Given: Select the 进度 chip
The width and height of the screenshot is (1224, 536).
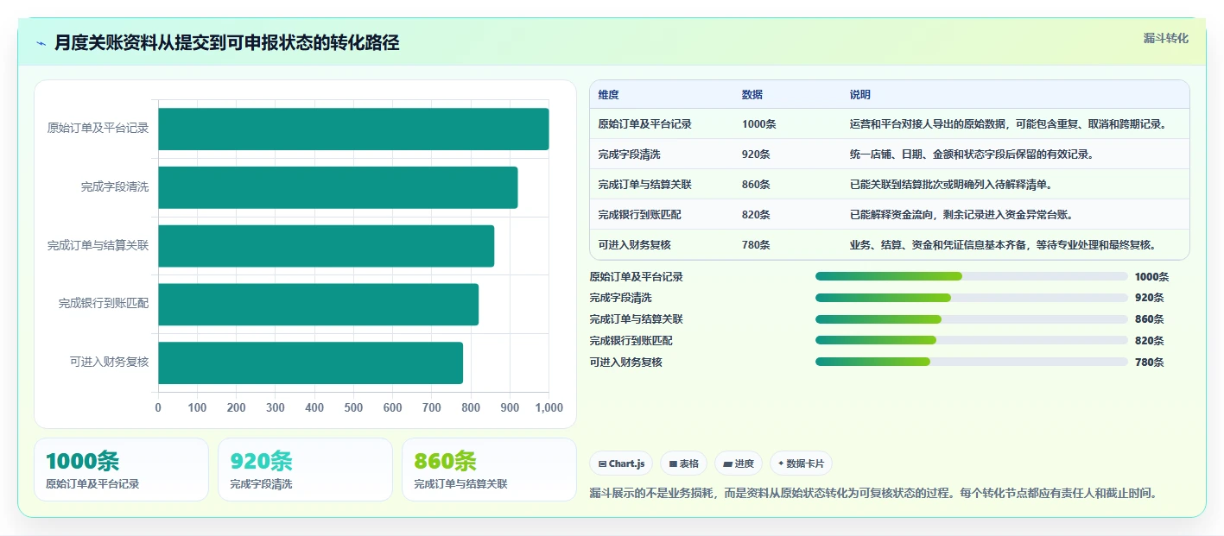Looking at the screenshot, I should 738,463.
